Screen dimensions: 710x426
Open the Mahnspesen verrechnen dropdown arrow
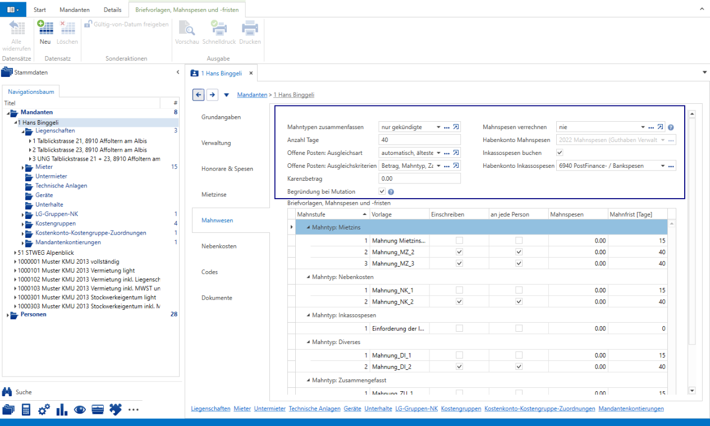click(643, 127)
